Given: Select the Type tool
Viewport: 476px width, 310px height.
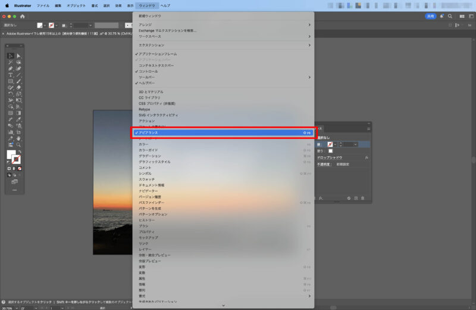Looking at the screenshot, I should point(11,75).
